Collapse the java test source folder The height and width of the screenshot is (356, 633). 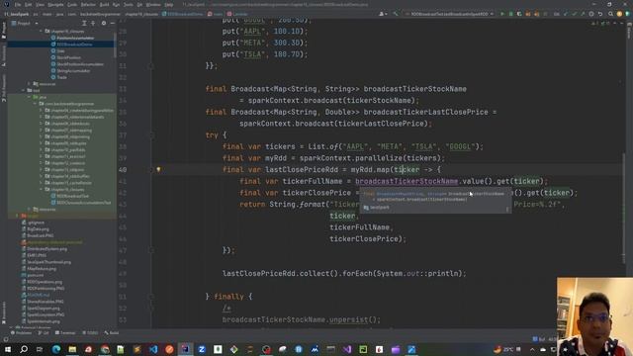point(29,97)
